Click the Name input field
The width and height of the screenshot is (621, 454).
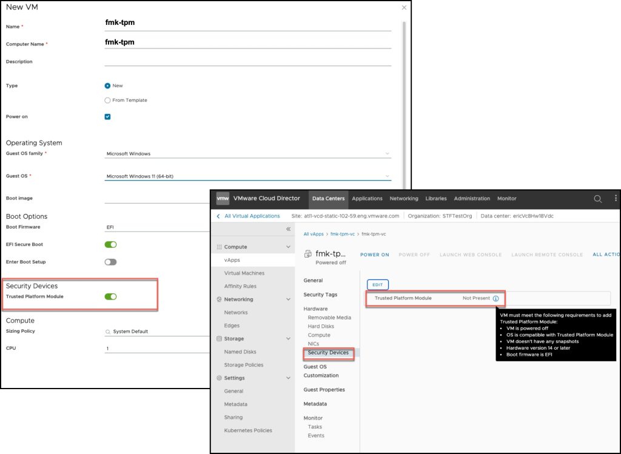[x=243, y=24]
